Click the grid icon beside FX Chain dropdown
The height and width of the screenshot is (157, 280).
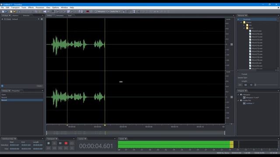pos(42,19)
